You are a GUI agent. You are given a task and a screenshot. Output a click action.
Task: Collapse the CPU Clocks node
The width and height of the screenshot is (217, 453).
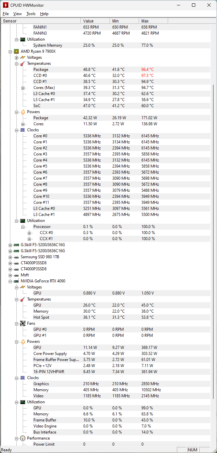tap(16, 130)
